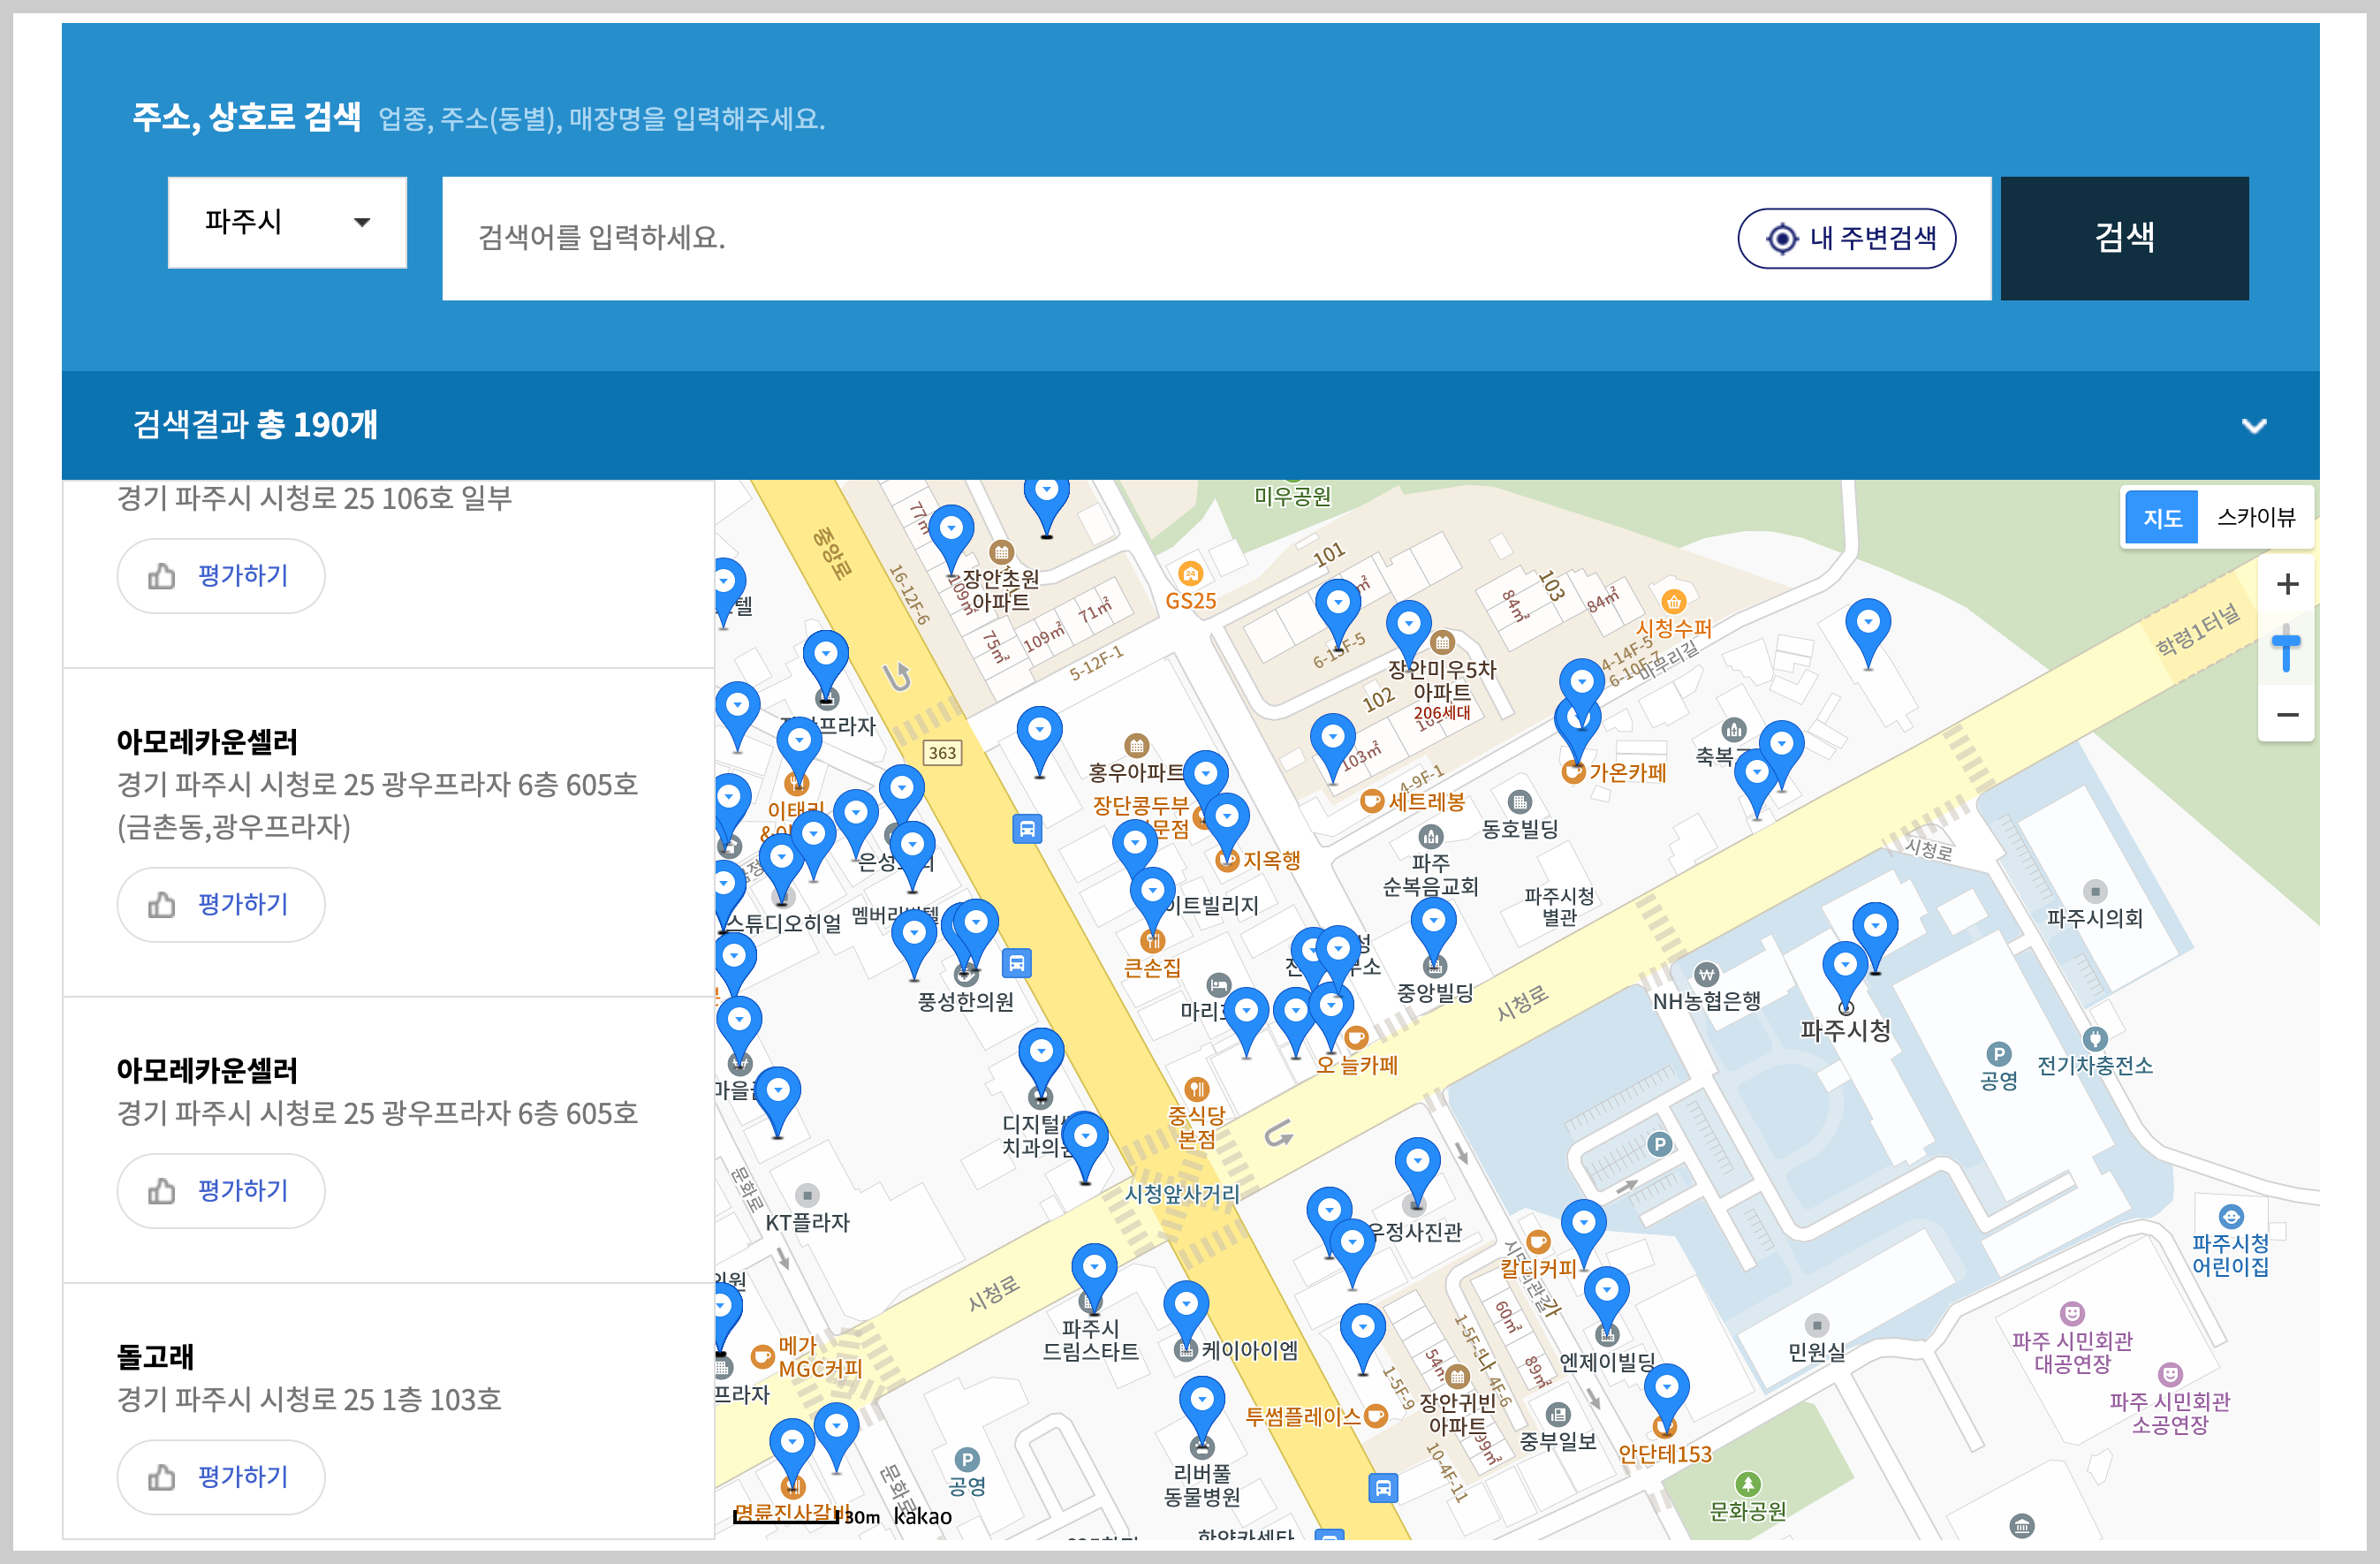Select the 지도 map view toggle
This screenshot has height=1564, width=2380.
point(2161,517)
